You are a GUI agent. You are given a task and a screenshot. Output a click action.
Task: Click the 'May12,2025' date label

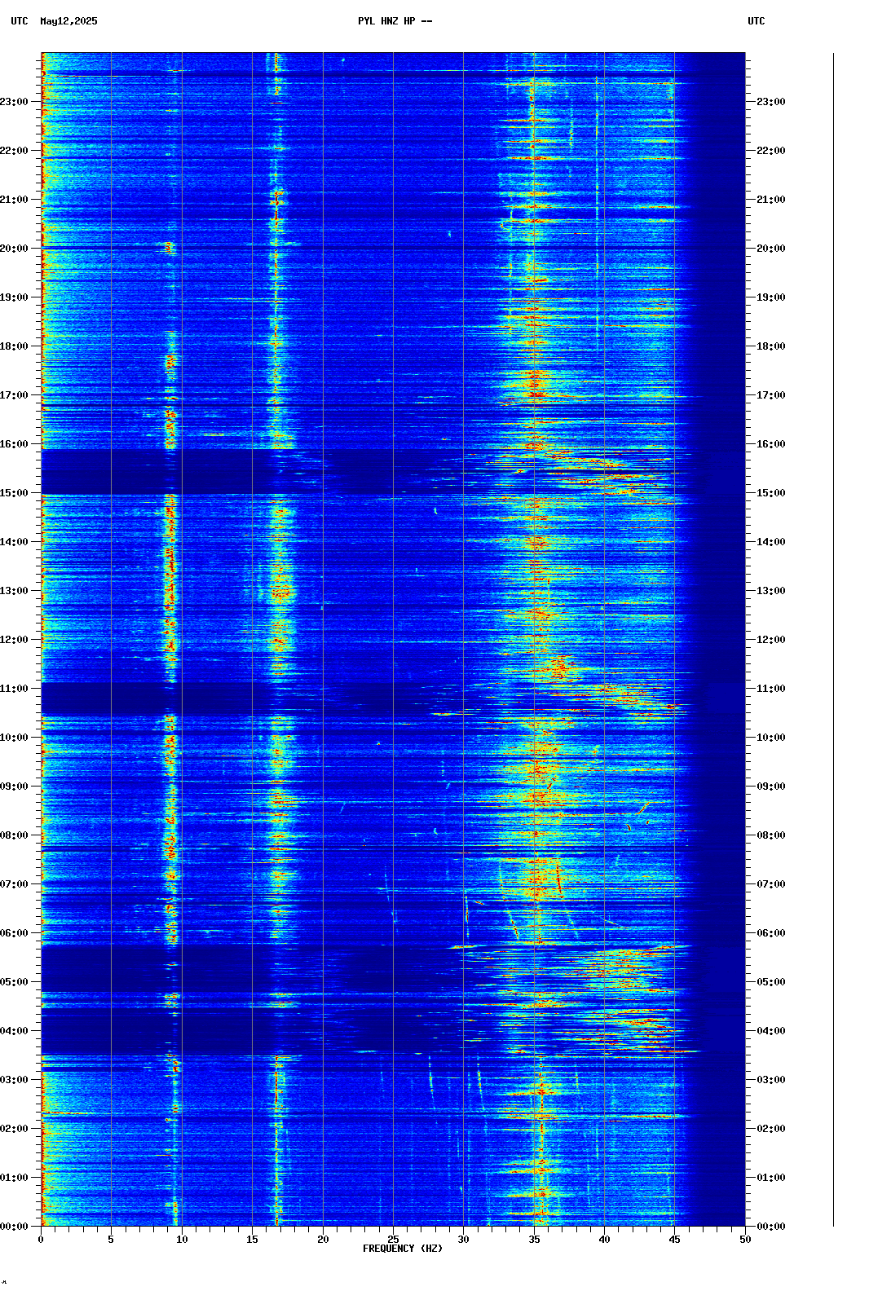68,21
